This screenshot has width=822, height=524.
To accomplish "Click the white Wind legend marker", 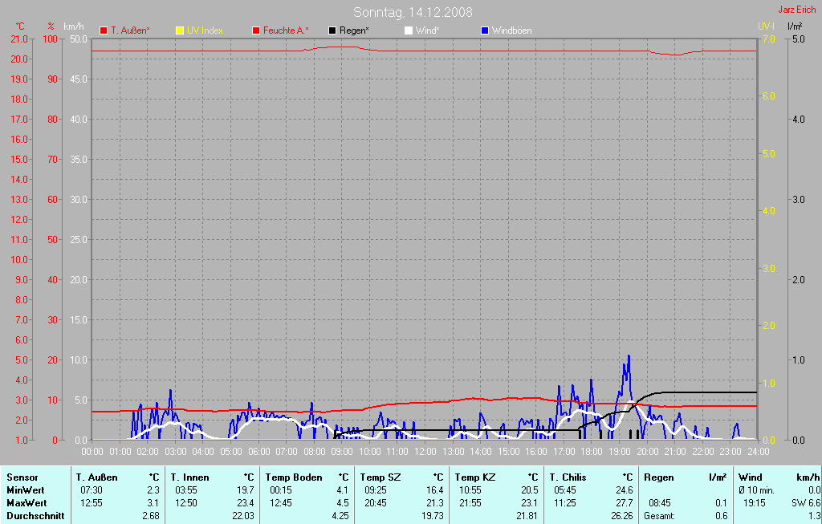I will pyautogui.click(x=408, y=30).
